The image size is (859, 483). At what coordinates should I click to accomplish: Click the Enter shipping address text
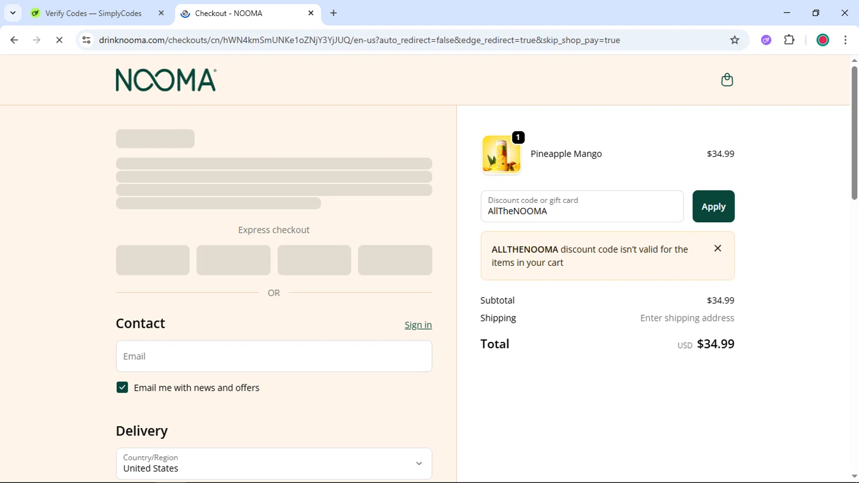687,318
